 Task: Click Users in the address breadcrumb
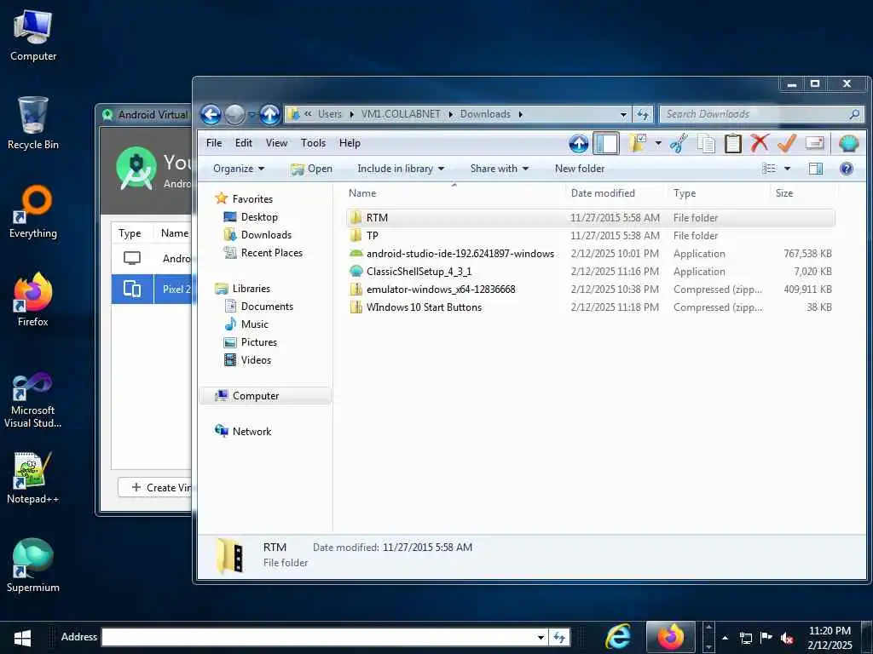click(330, 114)
